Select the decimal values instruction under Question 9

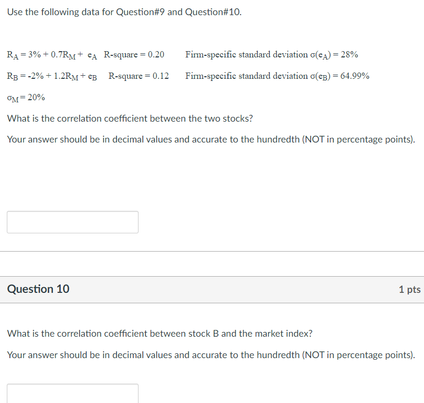(x=211, y=139)
